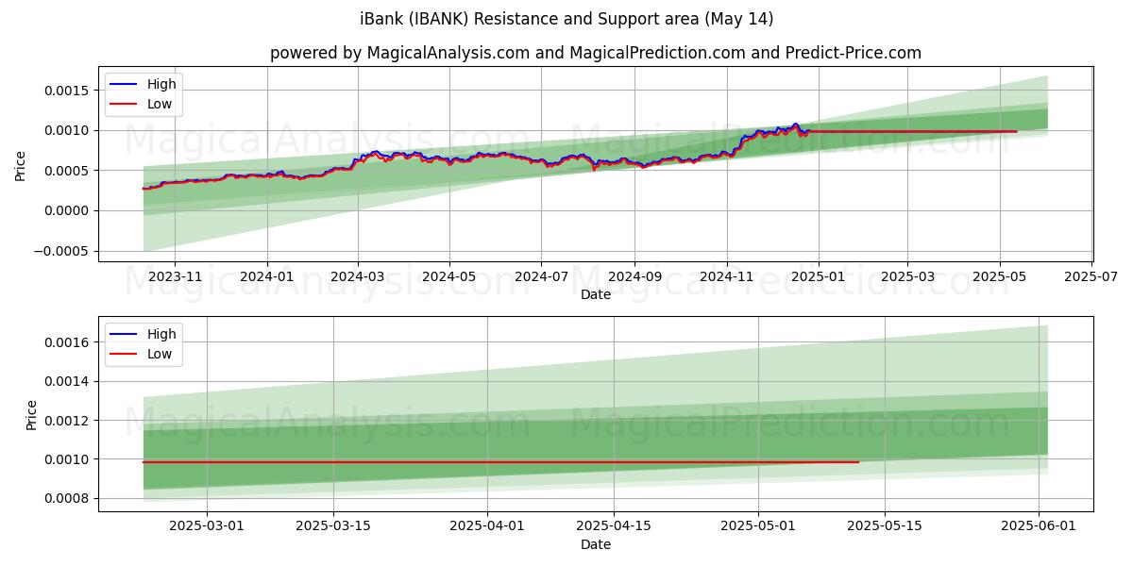Viewport: 1133px width, 566px height.
Task: Click the 0.0014 y-axis tick label
Action: (68, 381)
